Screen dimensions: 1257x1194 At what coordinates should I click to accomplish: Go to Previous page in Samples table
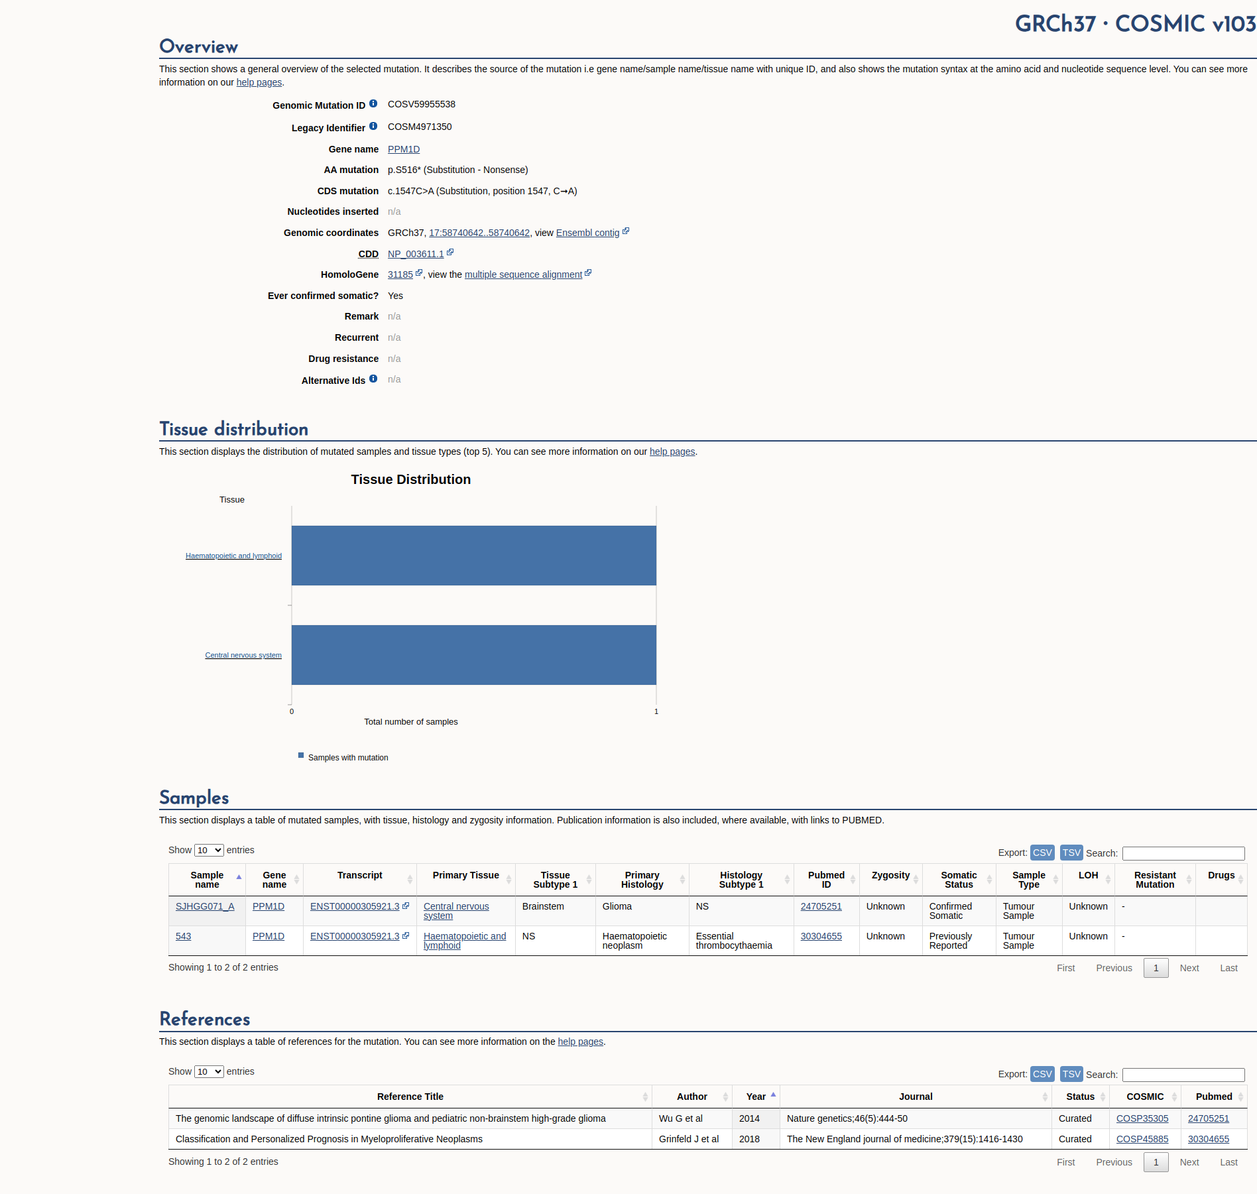(1114, 968)
